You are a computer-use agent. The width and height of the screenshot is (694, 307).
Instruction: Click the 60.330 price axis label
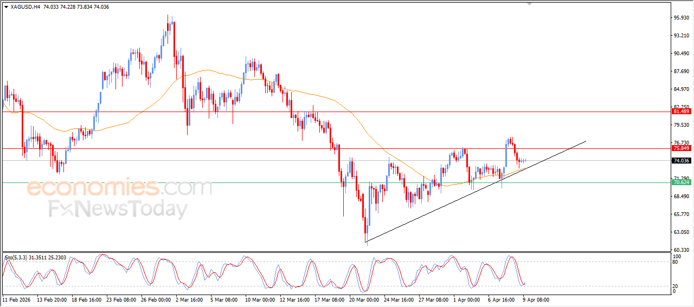click(x=681, y=250)
